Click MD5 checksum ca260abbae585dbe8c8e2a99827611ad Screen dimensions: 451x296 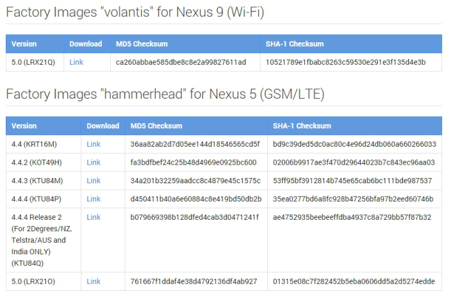181,62
